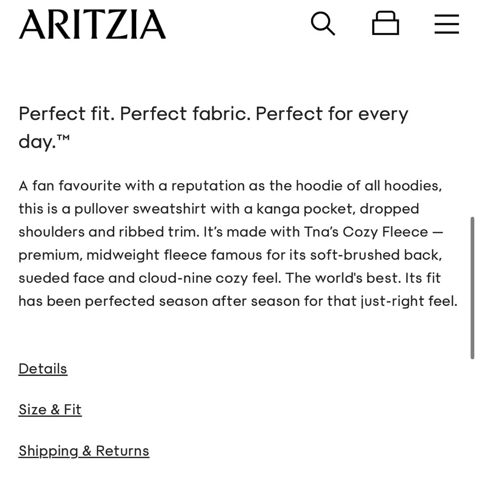The height and width of the screenshot is (478, 478).
Task: Expand the Size & Fit section
Action: (x=50, y=409)
